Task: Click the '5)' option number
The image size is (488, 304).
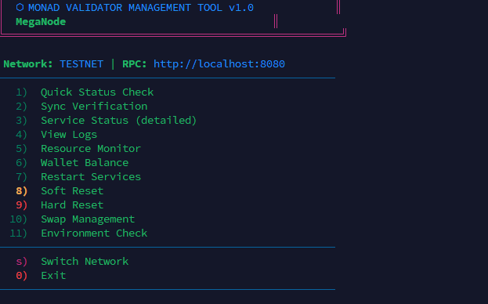Action: click(x=22, y=149)
